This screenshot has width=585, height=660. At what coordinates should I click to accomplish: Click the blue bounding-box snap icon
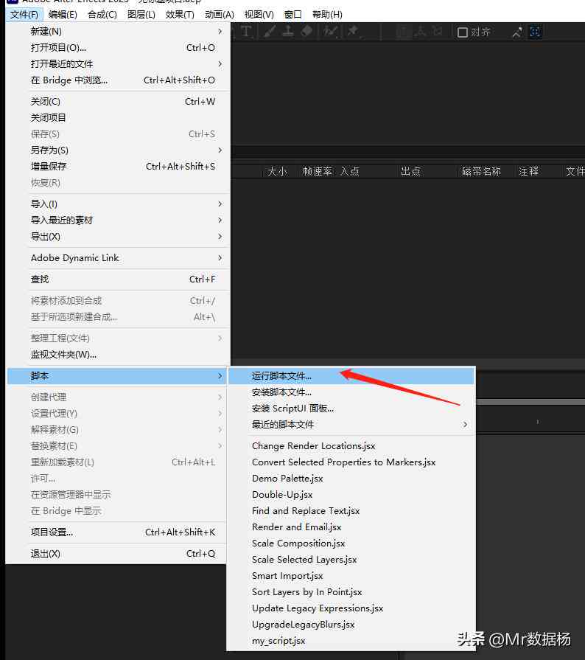535,32
